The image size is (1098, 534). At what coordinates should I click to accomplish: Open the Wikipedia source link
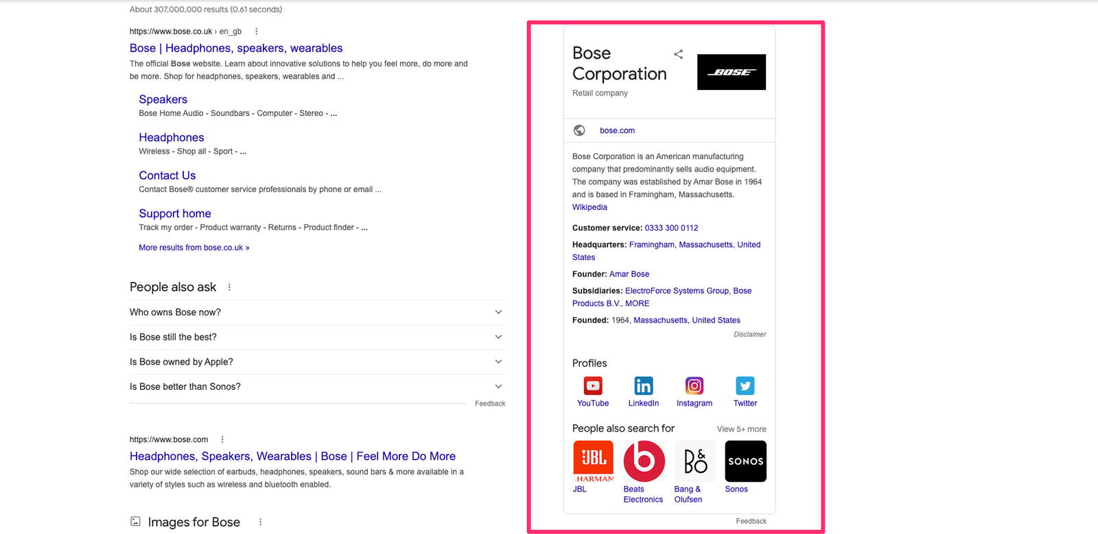(589, 207)
